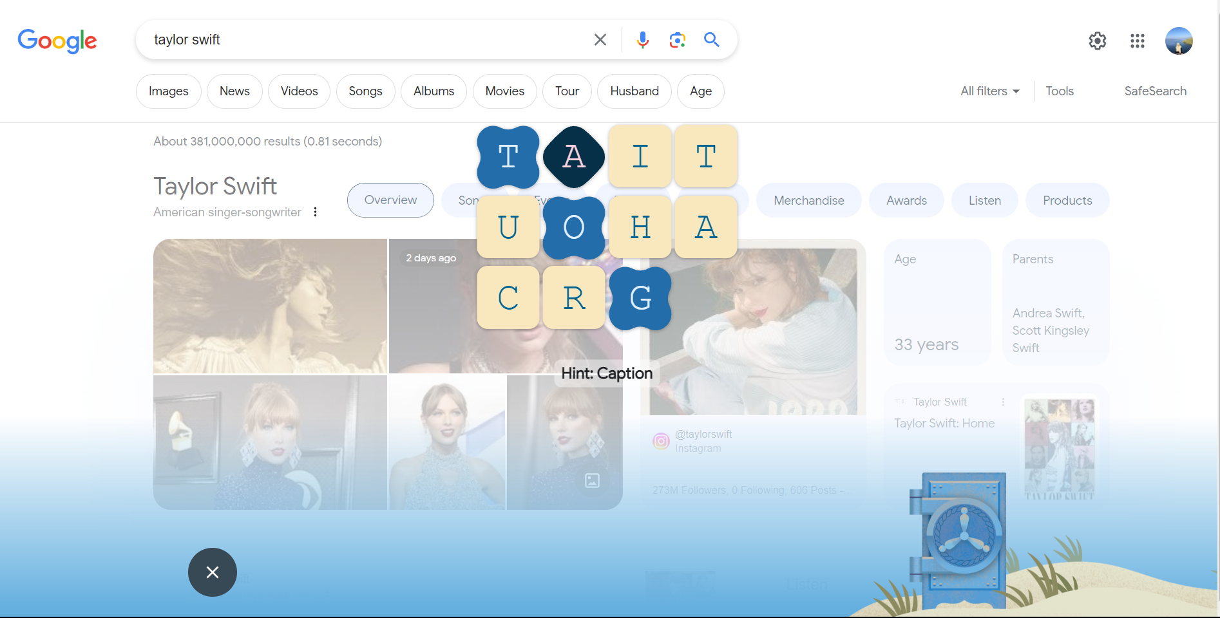Select the Husband search chip
This screenshot has width=1220, height=618.
(x=634, y=91)
